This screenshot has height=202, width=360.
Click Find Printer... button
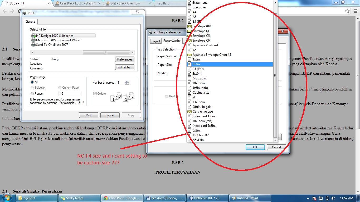tap(125, 67)
